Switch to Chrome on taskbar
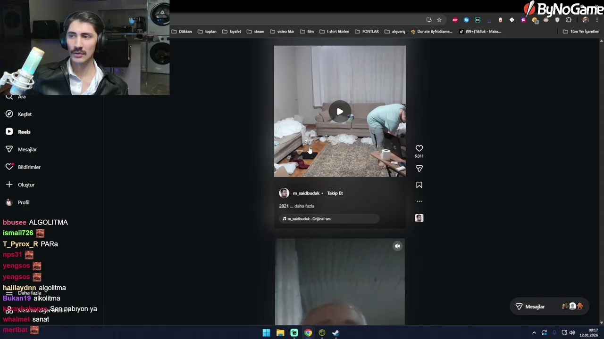Image resolution: width=604 pixels, height=339 pixels. click(308, 333)
